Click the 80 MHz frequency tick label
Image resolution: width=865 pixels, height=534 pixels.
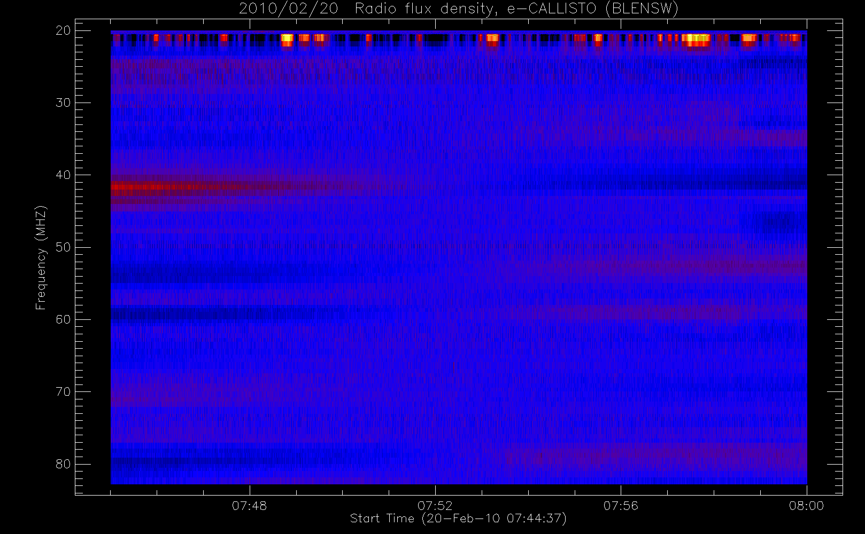coord(63,464)
